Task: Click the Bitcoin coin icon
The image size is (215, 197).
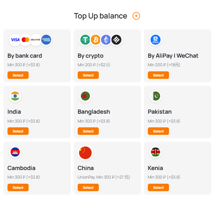Action: coord(95,40)
